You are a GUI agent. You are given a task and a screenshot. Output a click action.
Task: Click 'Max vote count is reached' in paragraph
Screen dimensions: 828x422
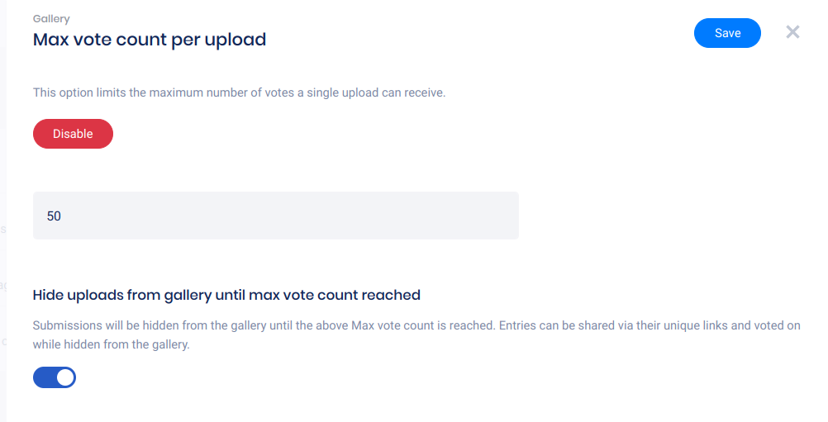pyautogui.click(x=423, y=325)
